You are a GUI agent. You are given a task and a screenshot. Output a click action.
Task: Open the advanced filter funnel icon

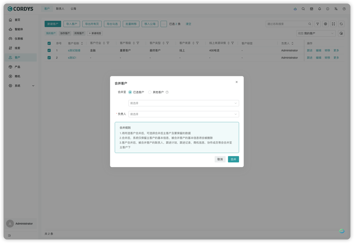317,24
